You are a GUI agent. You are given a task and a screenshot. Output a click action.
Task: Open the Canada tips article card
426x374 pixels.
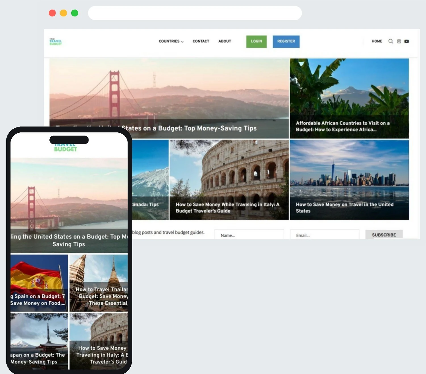pos(150,180)
